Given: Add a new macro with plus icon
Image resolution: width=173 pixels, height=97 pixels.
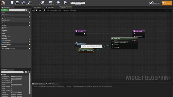Looking at the screenshot, I should [29, 23].
